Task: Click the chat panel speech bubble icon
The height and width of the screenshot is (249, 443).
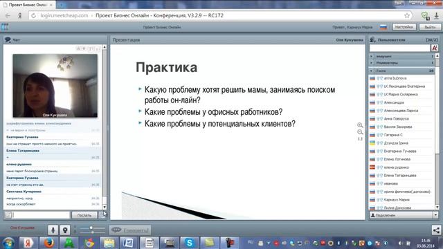Action: click(8, 40)
